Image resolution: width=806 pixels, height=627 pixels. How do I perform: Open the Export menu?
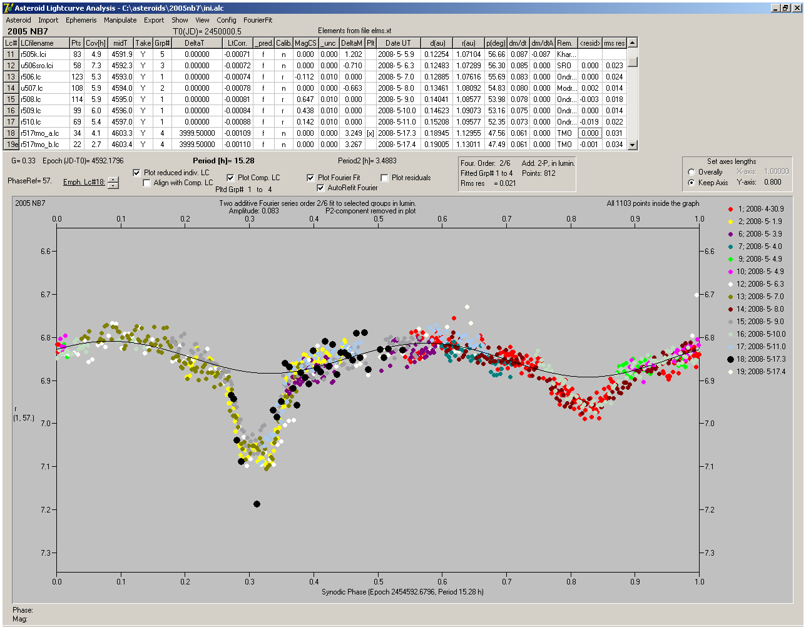pos(154,20)
